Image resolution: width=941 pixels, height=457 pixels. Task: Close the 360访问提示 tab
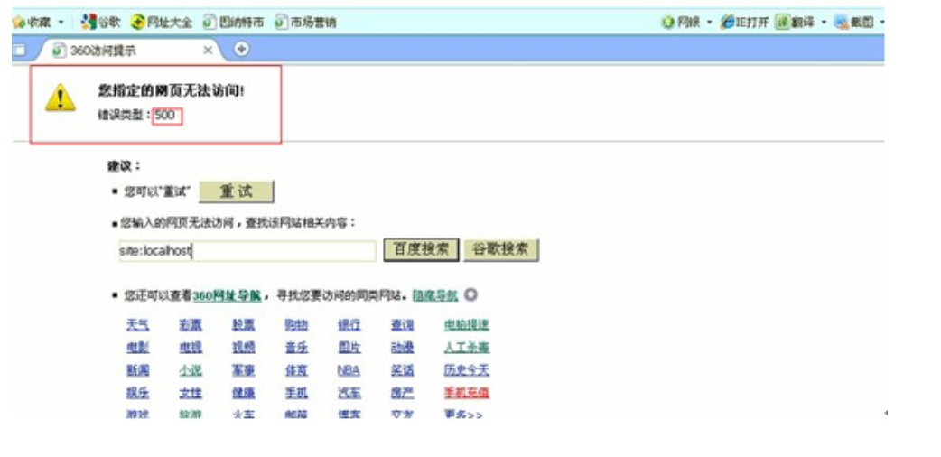pos(207,51)
